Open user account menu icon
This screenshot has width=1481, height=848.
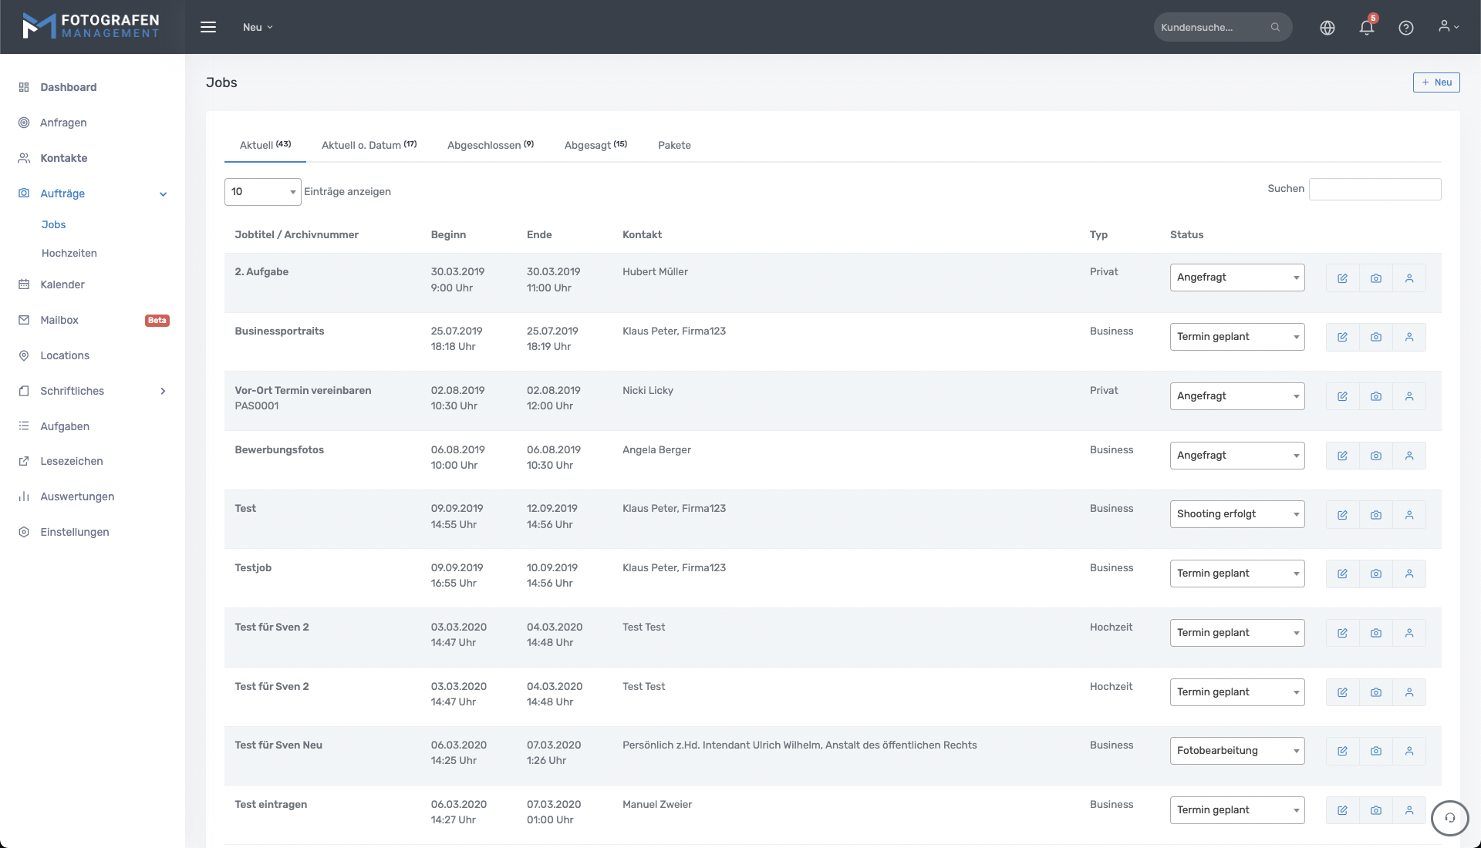coord(1448,27)
